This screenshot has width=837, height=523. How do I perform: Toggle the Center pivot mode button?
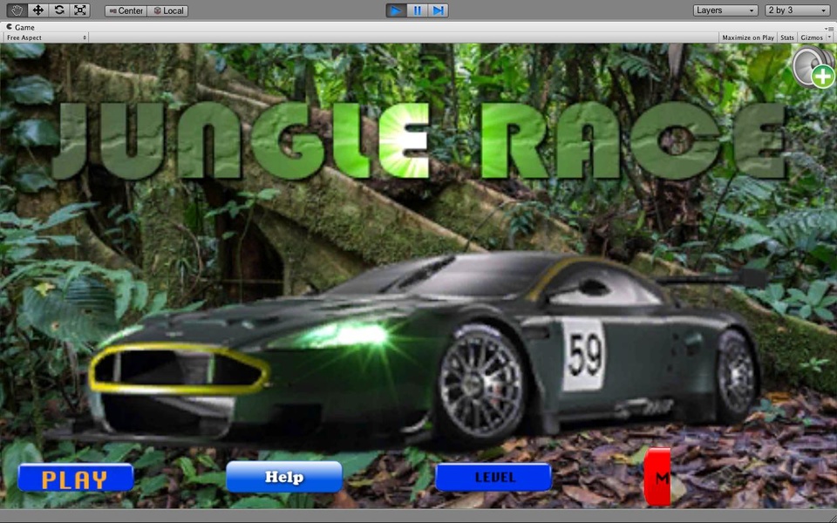pyautogui.click(x=126, y=10)
